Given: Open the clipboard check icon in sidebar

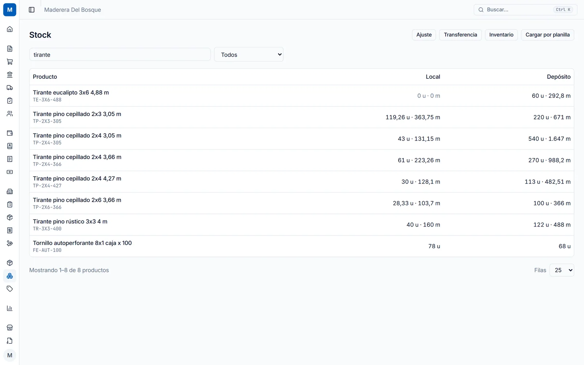Looking at the screenshot, I should tap(10, 101).
